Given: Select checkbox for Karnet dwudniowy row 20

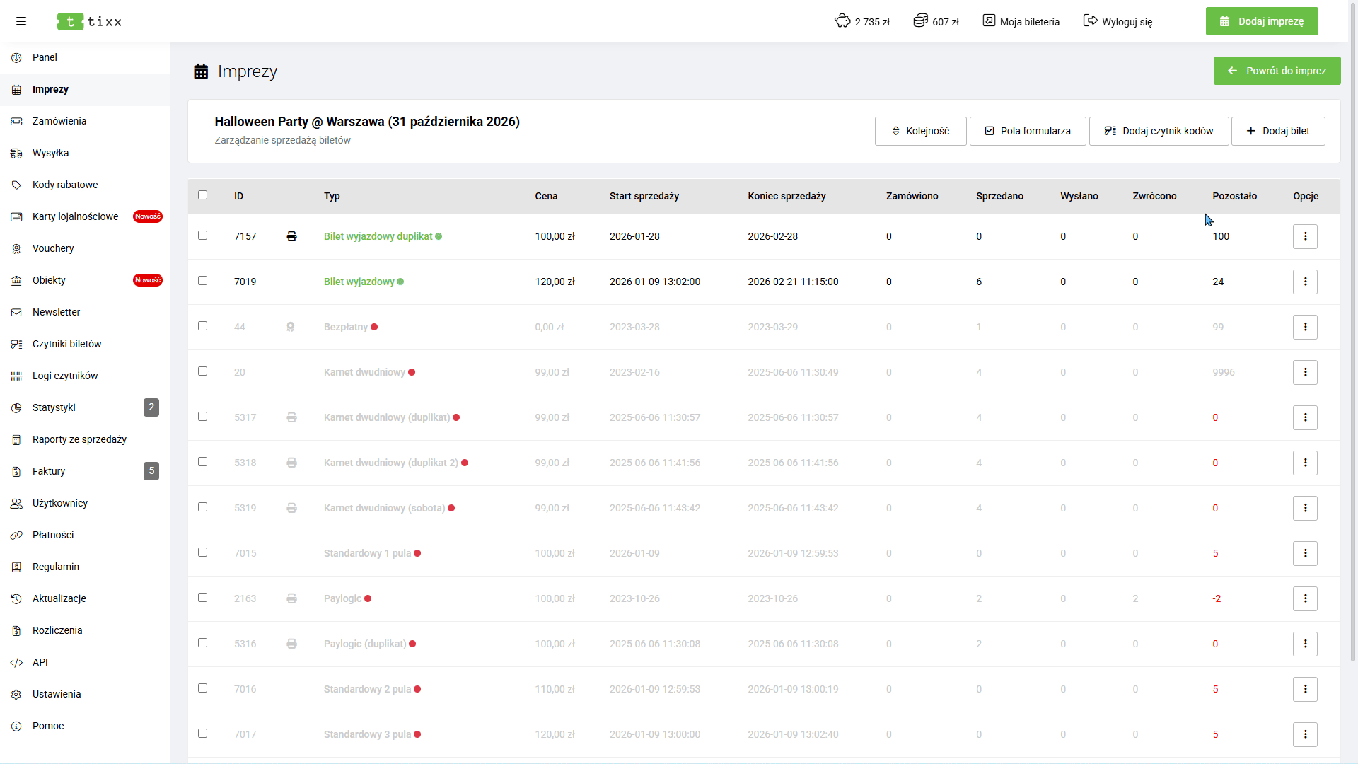Looking at the screenshot, I should (x=203, y=371).
